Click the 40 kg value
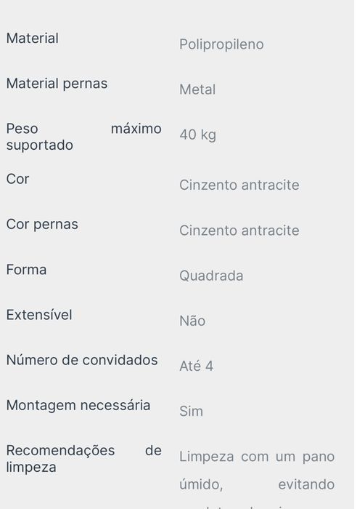357x509 pixels. 197,135
